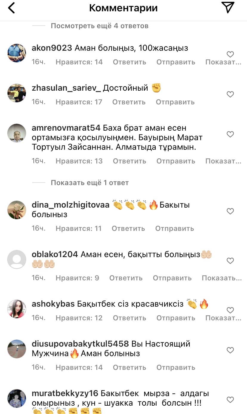This screenshot has height=414, width=247.
Task: Open akon9023's profile picture
Action: tap(17, 53)
